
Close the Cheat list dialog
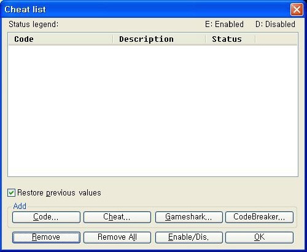(297, 9)
